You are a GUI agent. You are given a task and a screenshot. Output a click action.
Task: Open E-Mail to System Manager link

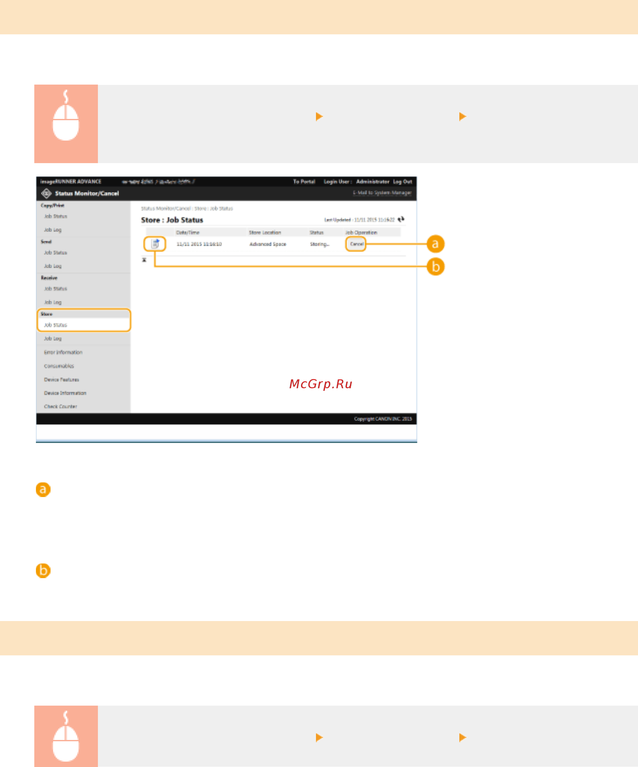[x=382, y=192]
